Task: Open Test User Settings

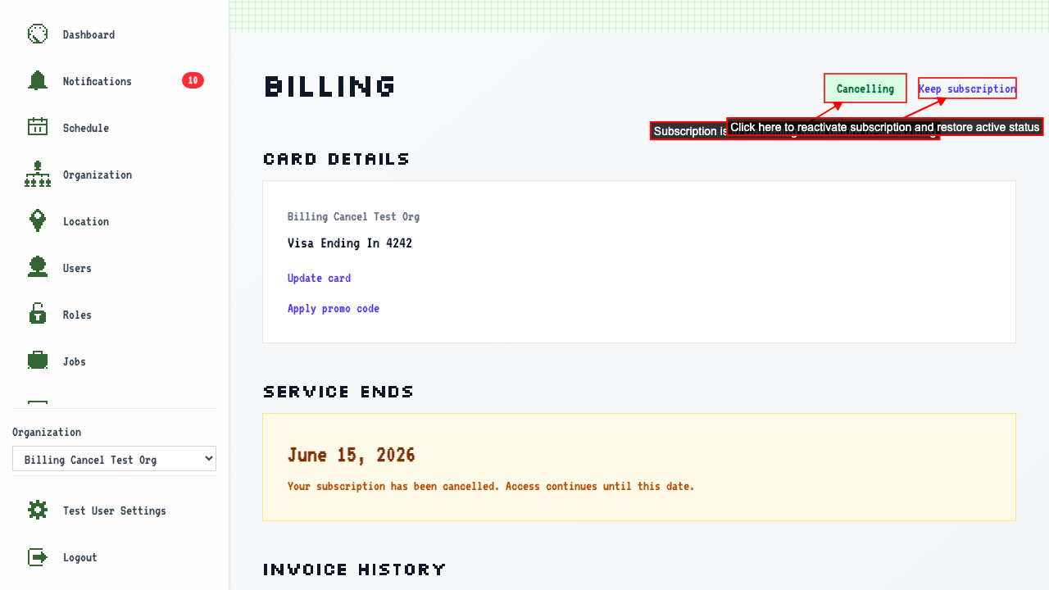Action: 115,511
